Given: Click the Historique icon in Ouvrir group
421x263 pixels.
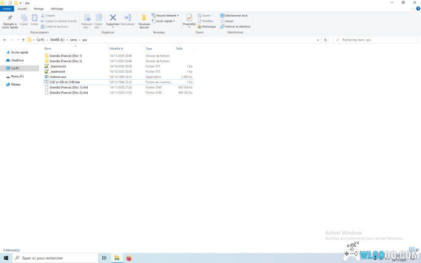Looking at the screenshot, I should (x=207, y=27).
